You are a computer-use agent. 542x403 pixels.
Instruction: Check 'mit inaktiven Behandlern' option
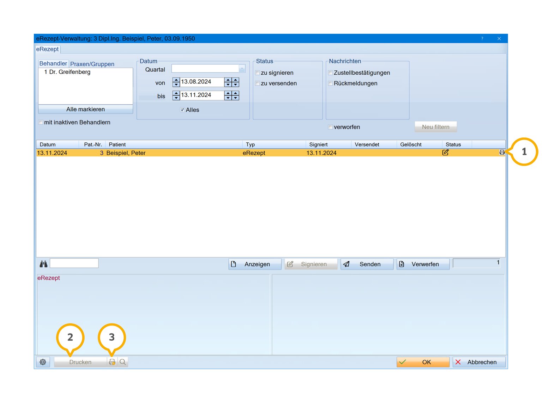(x=41, y=122)
